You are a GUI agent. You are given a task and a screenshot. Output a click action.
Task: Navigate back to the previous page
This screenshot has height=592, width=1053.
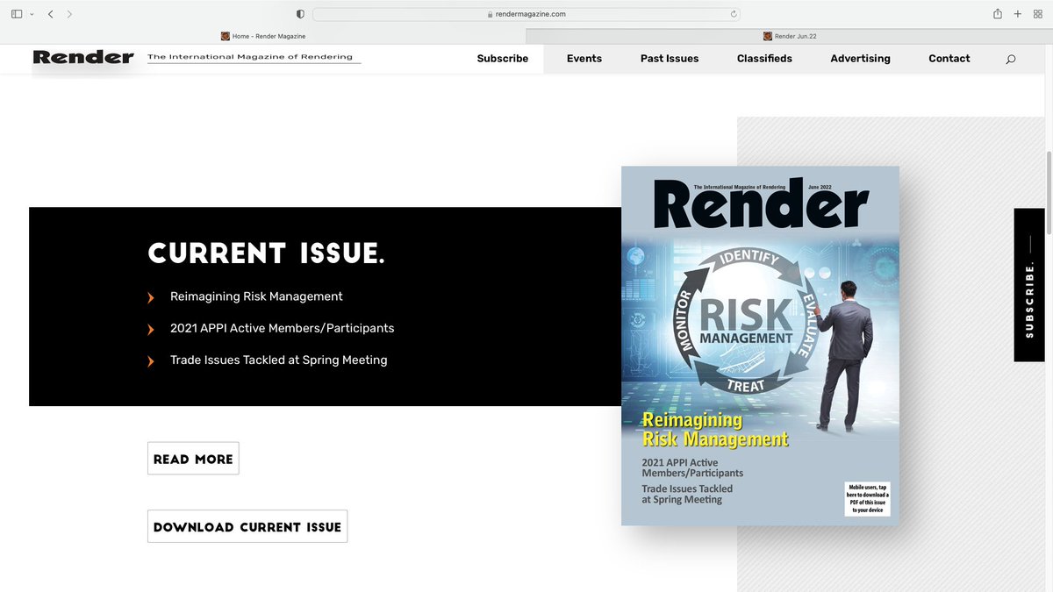[50, 13]
